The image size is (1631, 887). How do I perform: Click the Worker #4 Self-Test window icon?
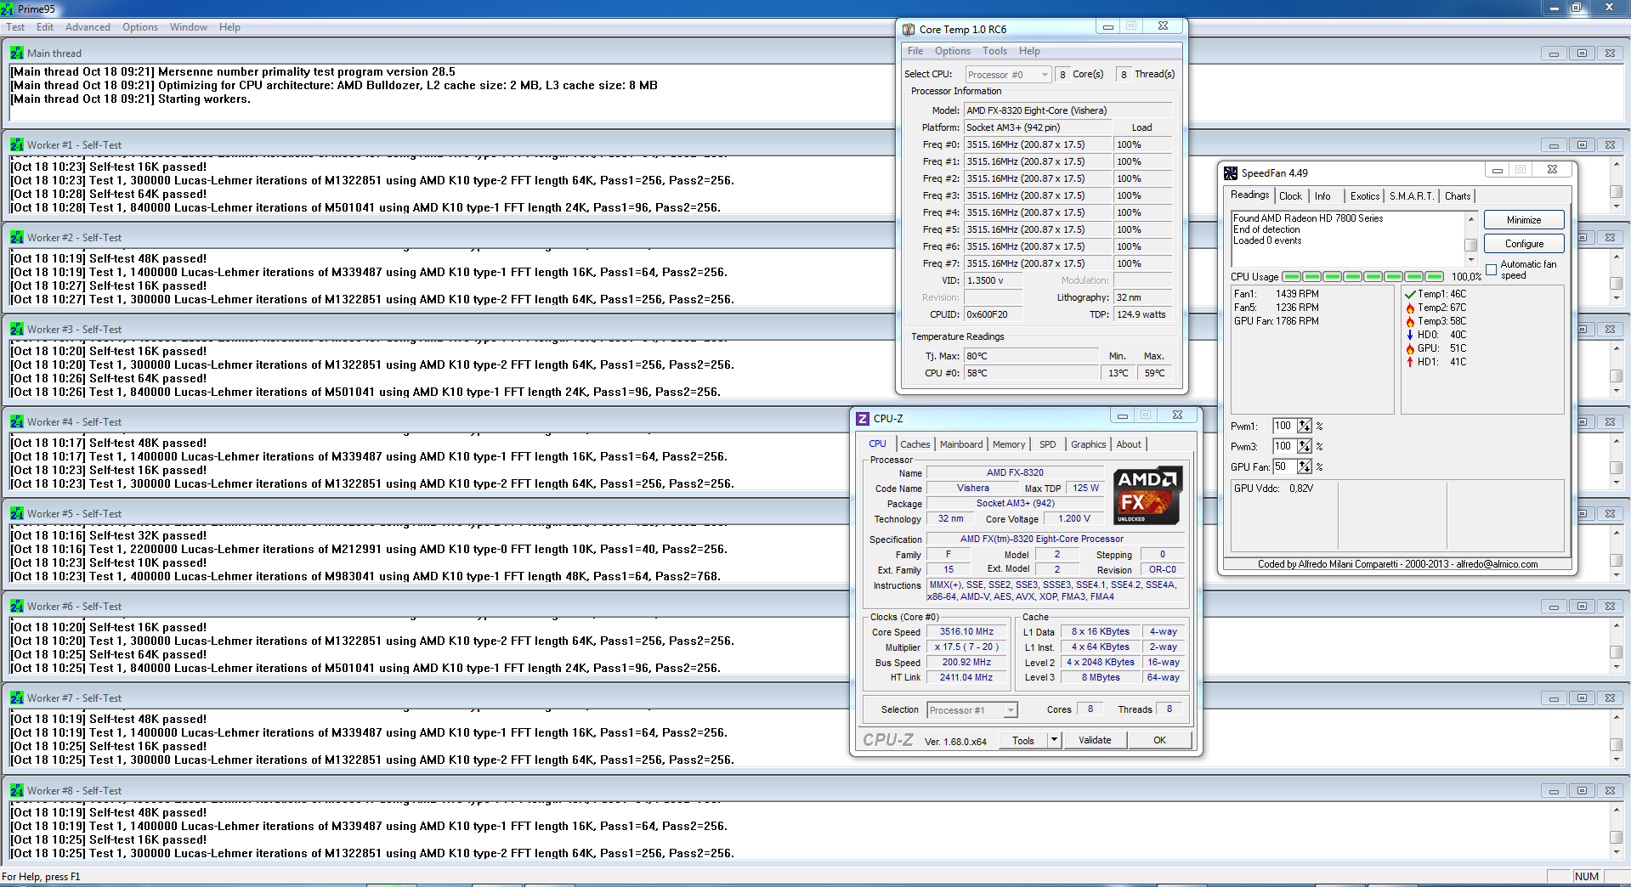(17, 421)
